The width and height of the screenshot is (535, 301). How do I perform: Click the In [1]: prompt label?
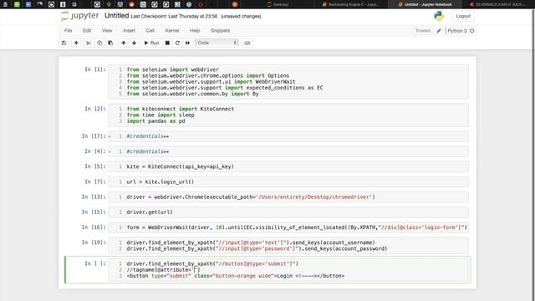click(x=95, y=69)
